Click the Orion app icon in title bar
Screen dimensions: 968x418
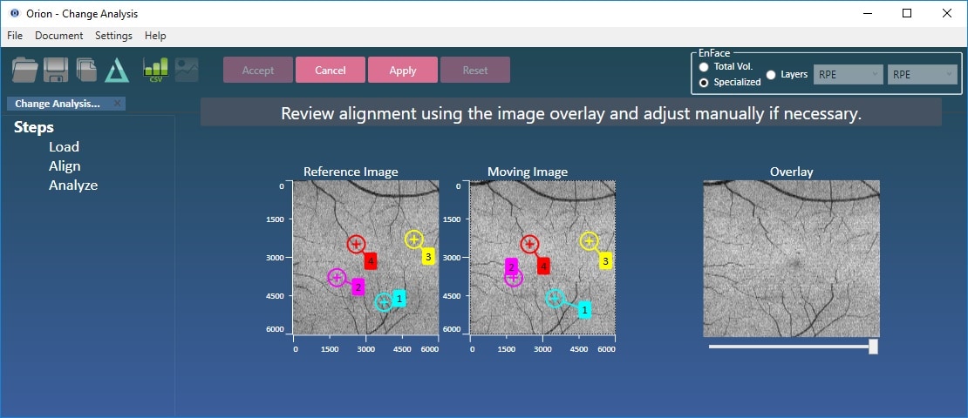point(15,14)
